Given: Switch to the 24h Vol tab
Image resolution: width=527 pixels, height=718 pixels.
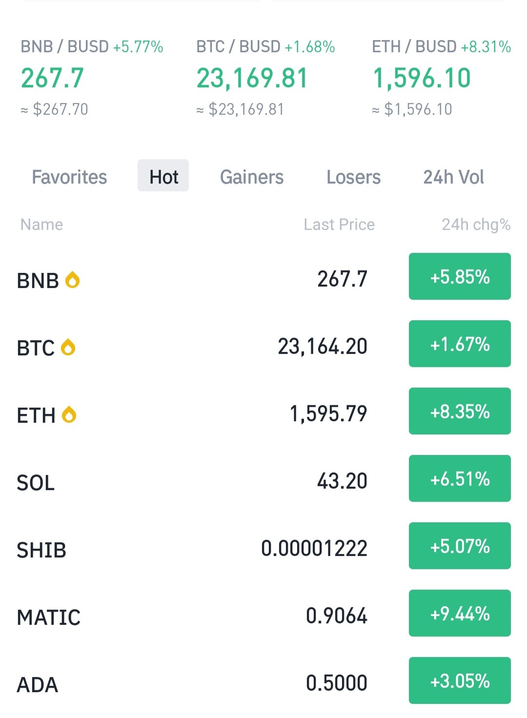Looking at the screenshot, I should (454, 177).
